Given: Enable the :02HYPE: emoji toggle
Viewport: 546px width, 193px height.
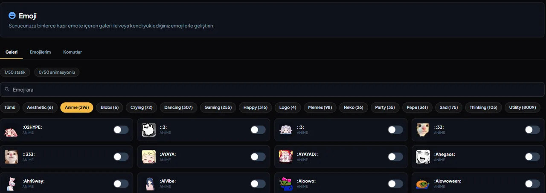Looking at the screenshot, I should (121, 130).
